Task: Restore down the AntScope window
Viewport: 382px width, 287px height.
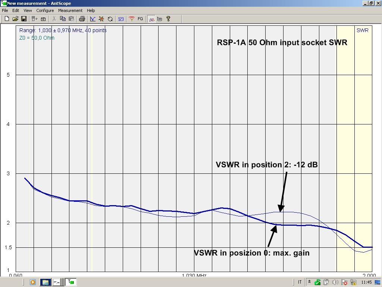Action: (371, 3)
